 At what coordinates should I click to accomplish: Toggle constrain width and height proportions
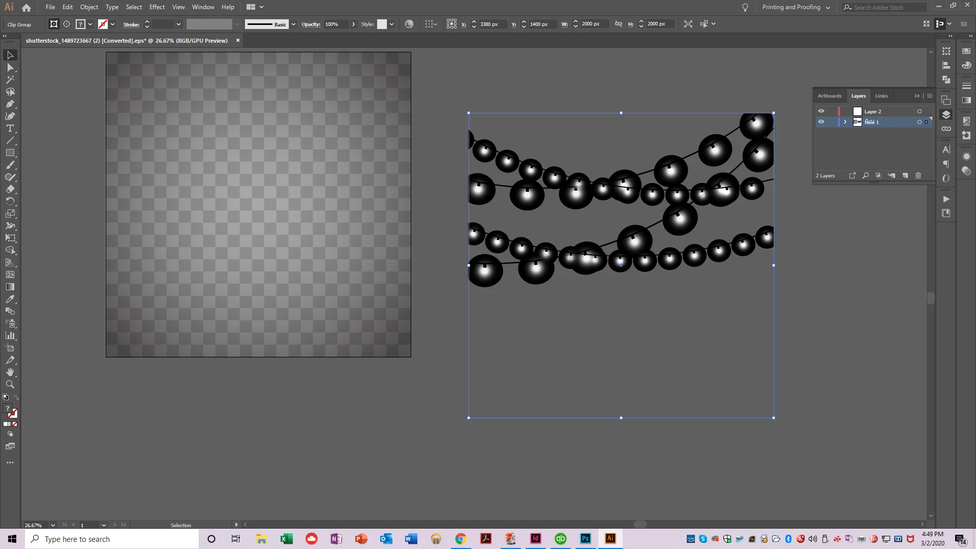pos(619,24)
